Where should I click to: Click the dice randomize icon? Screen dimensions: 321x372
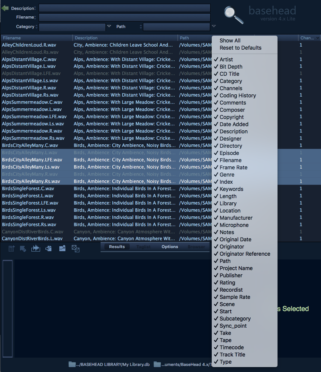pyautogui.click(x=76, y=249)
